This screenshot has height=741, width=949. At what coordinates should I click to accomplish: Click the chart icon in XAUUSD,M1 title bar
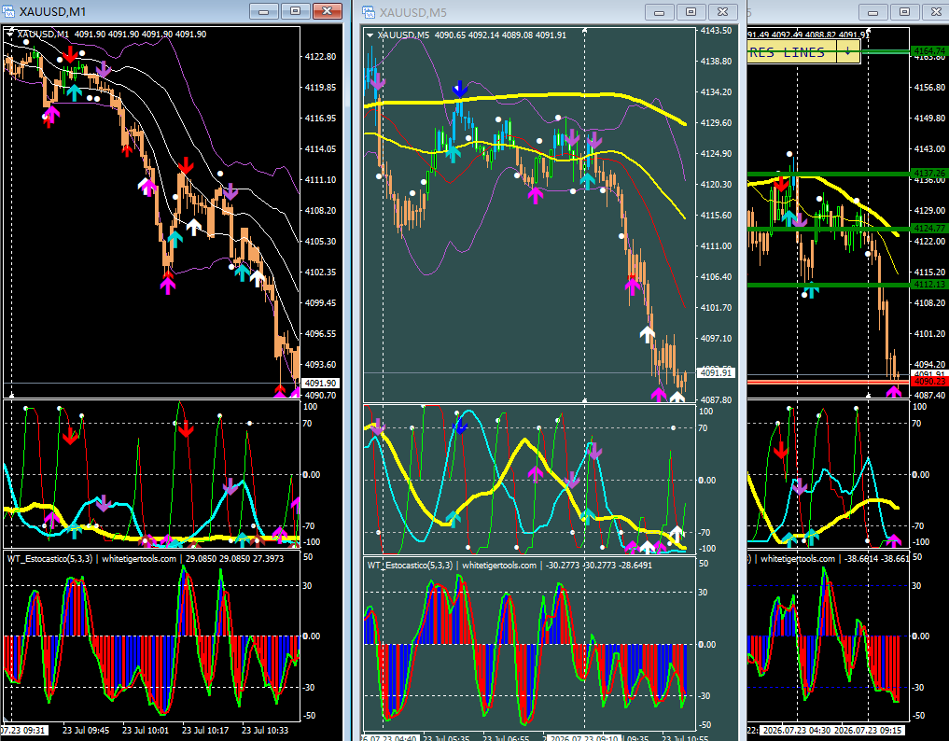(9, 11)
